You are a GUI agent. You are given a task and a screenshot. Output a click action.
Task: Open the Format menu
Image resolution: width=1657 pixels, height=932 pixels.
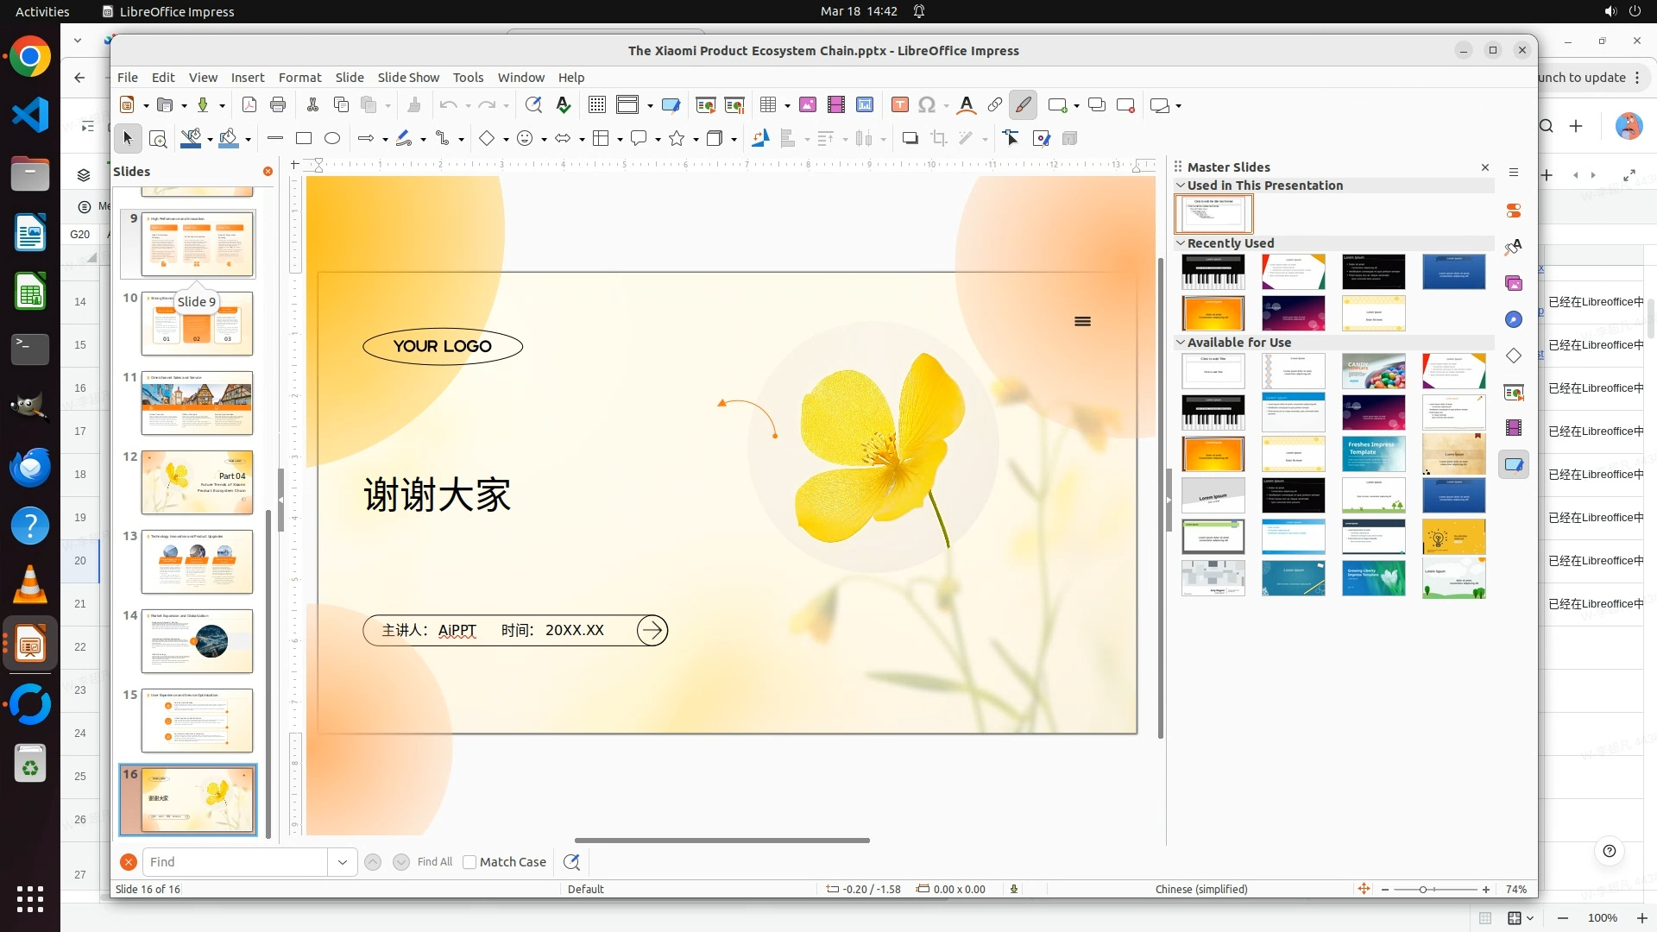click(299, 78)
